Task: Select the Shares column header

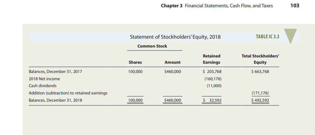Action: (135, 62)
